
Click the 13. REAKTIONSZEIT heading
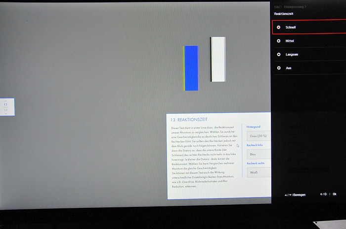point(189,120)
